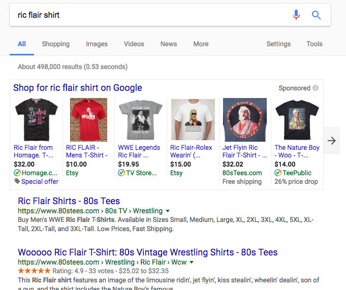Click Shop for ric flair shirt on Google
346x290 pixels.
77,88
